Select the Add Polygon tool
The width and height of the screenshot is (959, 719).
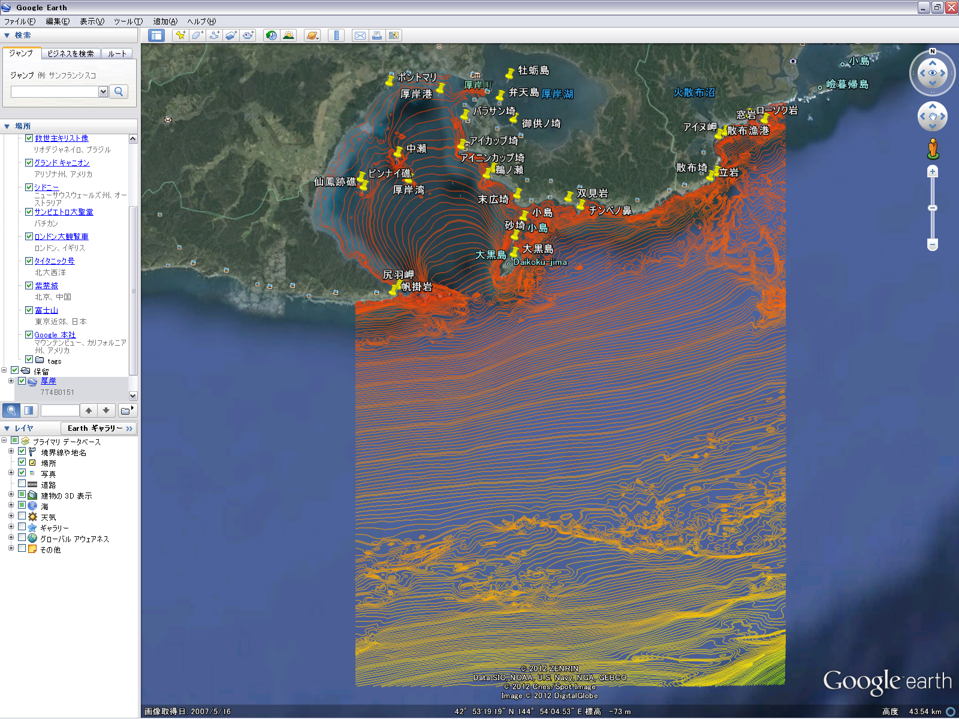(197, 35)
